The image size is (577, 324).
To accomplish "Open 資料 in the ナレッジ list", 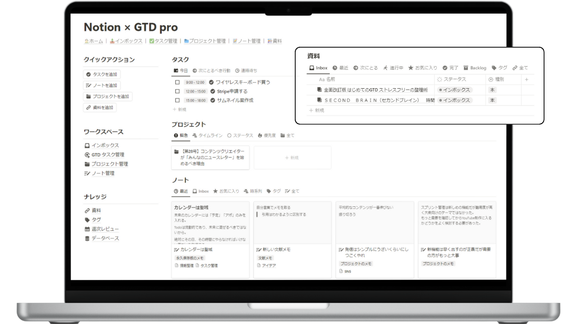I will pyautogui.click(x=93, y=211).
